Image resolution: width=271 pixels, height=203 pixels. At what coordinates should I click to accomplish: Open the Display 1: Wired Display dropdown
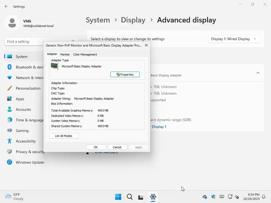coord(234,39)
